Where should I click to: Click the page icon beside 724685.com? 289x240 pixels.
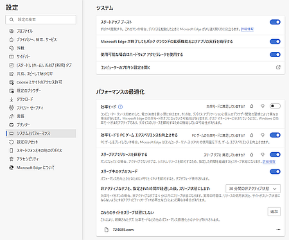[x=107, y=230]
